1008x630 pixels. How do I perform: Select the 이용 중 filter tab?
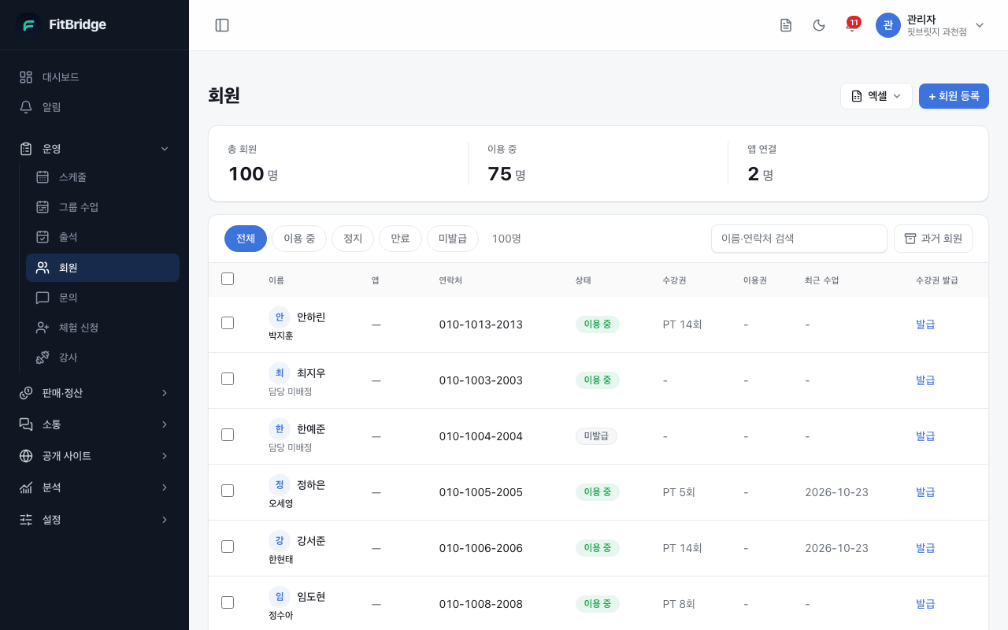pyautogui.click(x=299, y=239)
